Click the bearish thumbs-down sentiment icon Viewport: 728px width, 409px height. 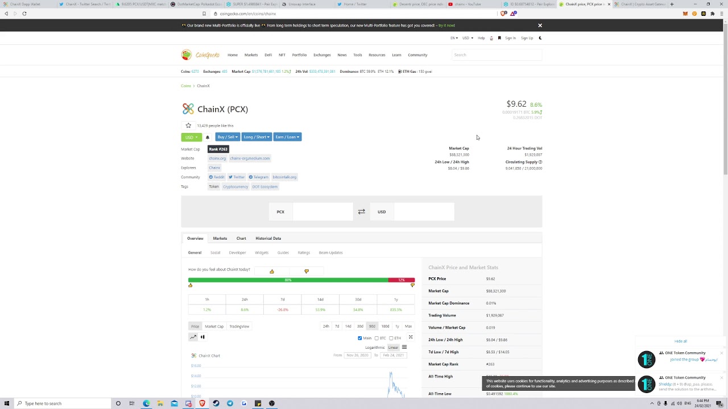pos(307,272)
